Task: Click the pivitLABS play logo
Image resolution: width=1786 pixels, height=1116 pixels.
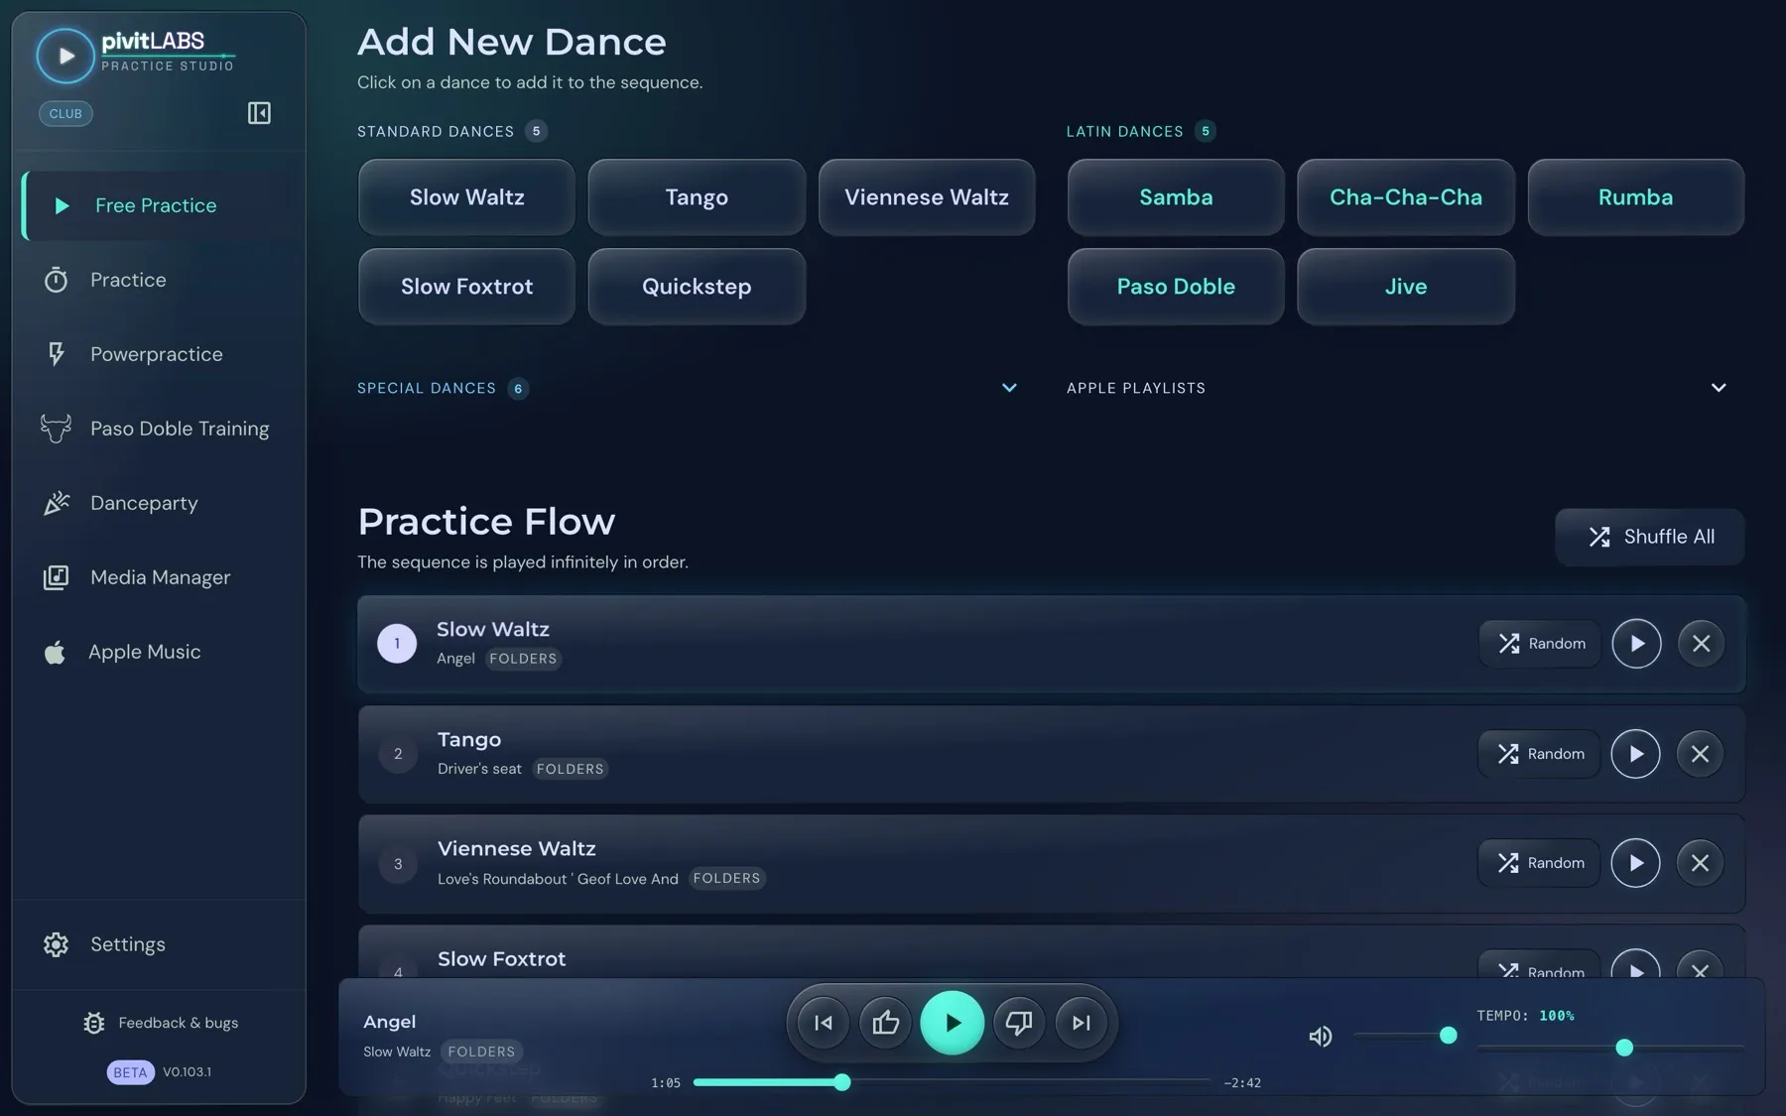Action: 65,56
